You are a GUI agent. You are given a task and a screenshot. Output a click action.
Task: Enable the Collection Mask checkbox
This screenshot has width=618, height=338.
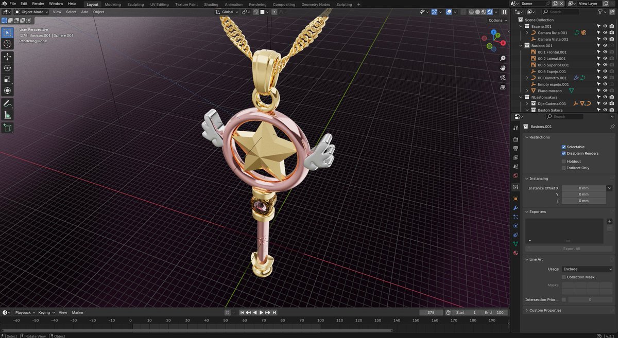pos(564,277)
